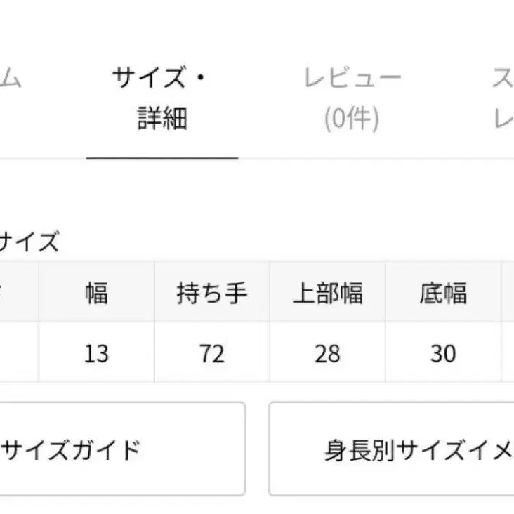Click the cut-off value cell right of 30
Screen dimensions: 514x514
pyautogui.click(x=507, y=353)
